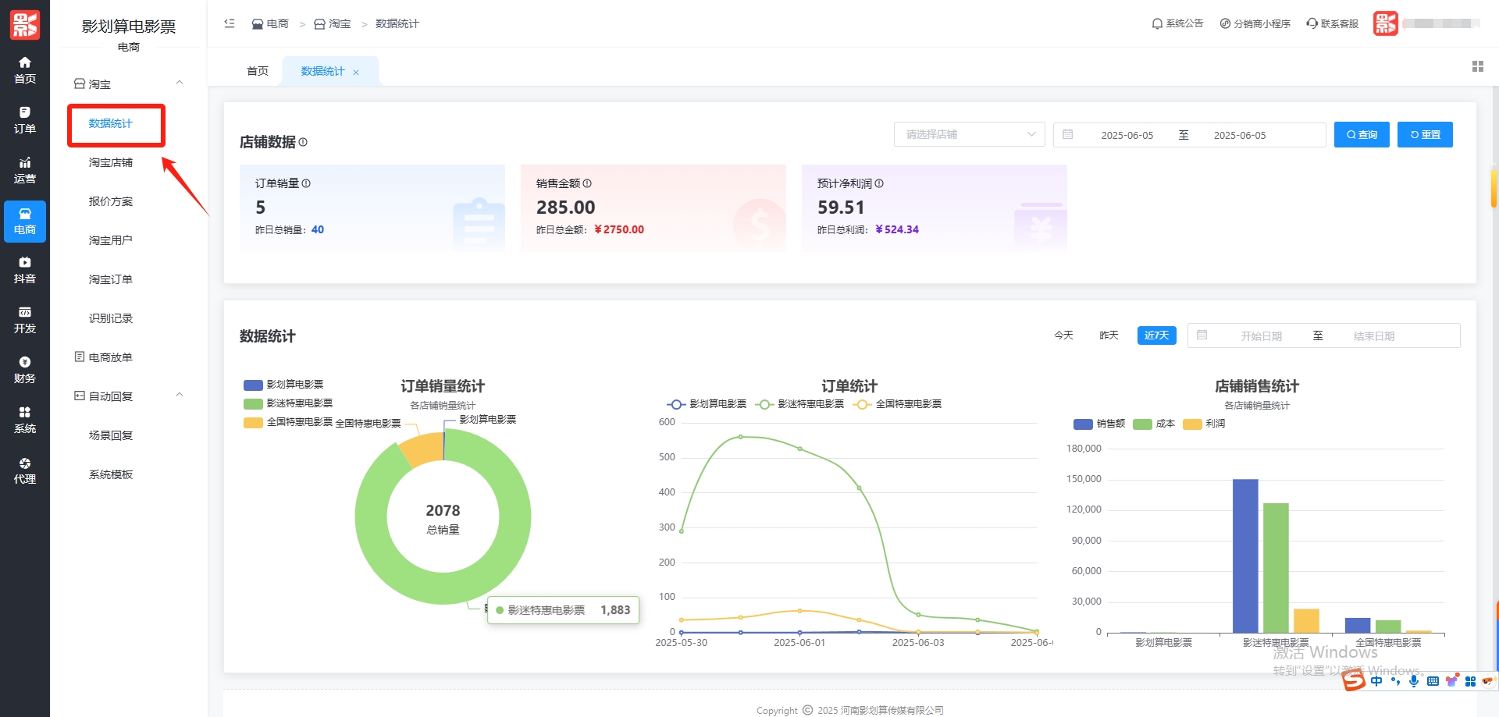Collapse the sidebar with the fold icon
1499x717 pixels.
click(230, 23)
